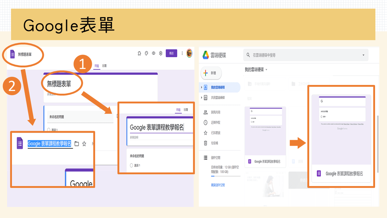Expand 共用雲端硬碟 tree arrow in sidebar
387x218 pixels.
(202, 98)
